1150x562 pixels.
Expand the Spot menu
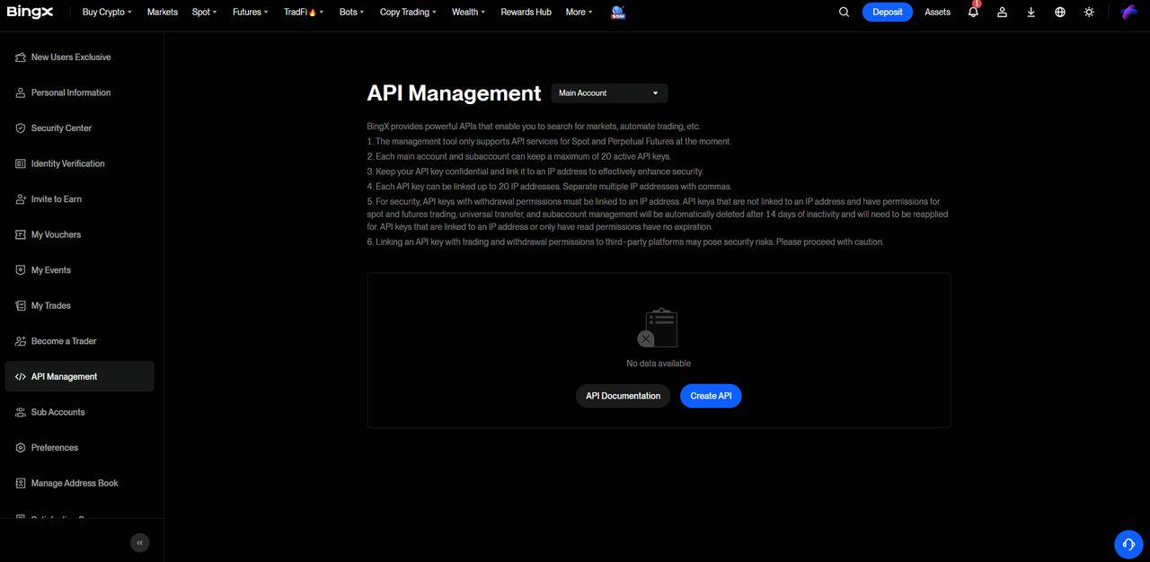point(205,12)
